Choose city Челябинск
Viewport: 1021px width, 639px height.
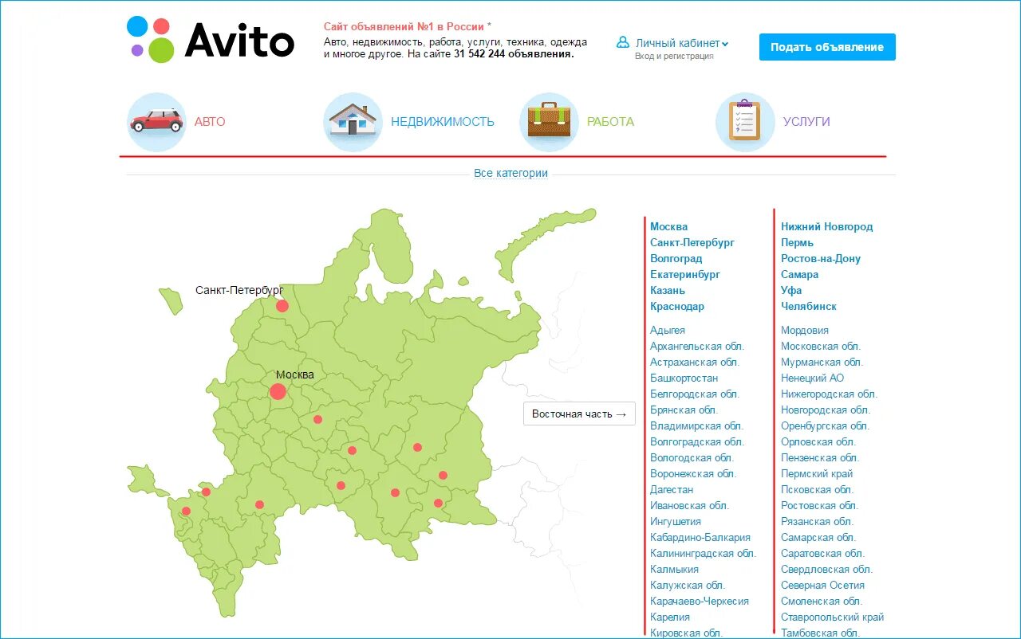click(809, 306)
